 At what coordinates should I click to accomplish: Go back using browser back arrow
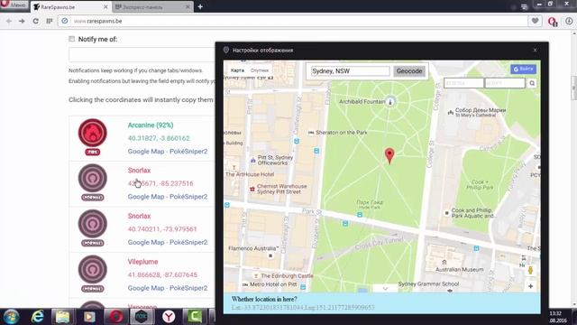tap(9, 21)
